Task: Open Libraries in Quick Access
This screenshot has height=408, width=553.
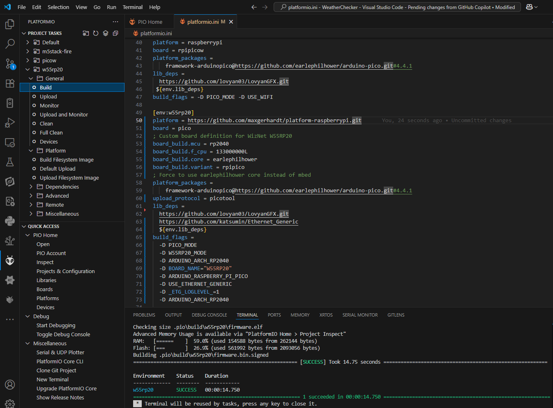Action: point(46,280)
